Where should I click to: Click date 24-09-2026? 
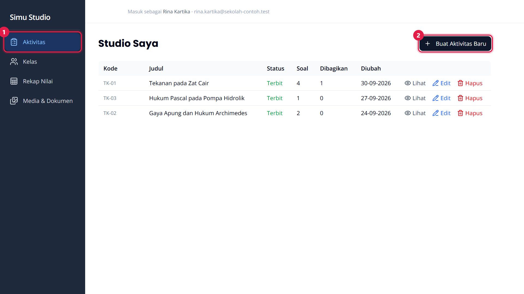[x=376, y=113]
